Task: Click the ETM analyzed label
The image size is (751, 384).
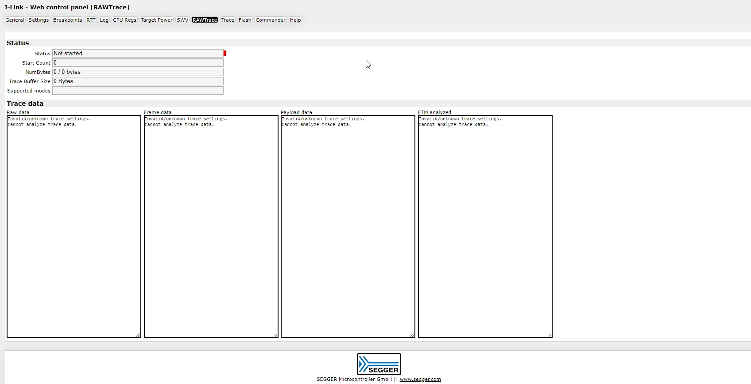Action: 434,112
